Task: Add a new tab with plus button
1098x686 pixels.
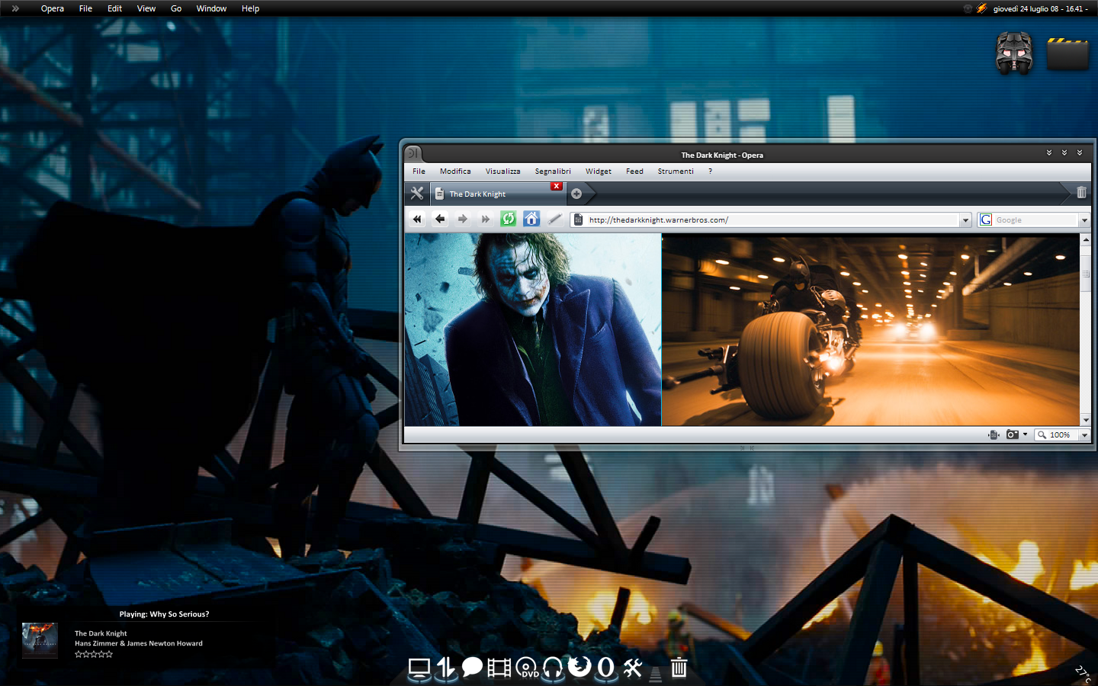Action: [576, 194]
